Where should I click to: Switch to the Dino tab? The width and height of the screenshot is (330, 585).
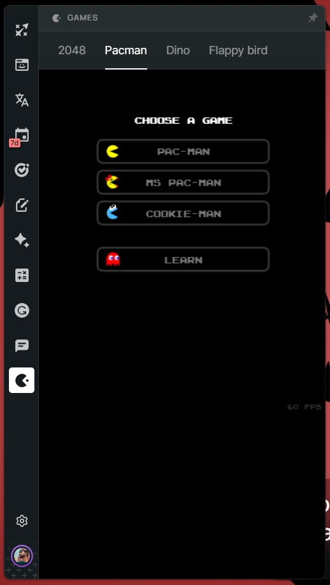(x=178, y=50)
